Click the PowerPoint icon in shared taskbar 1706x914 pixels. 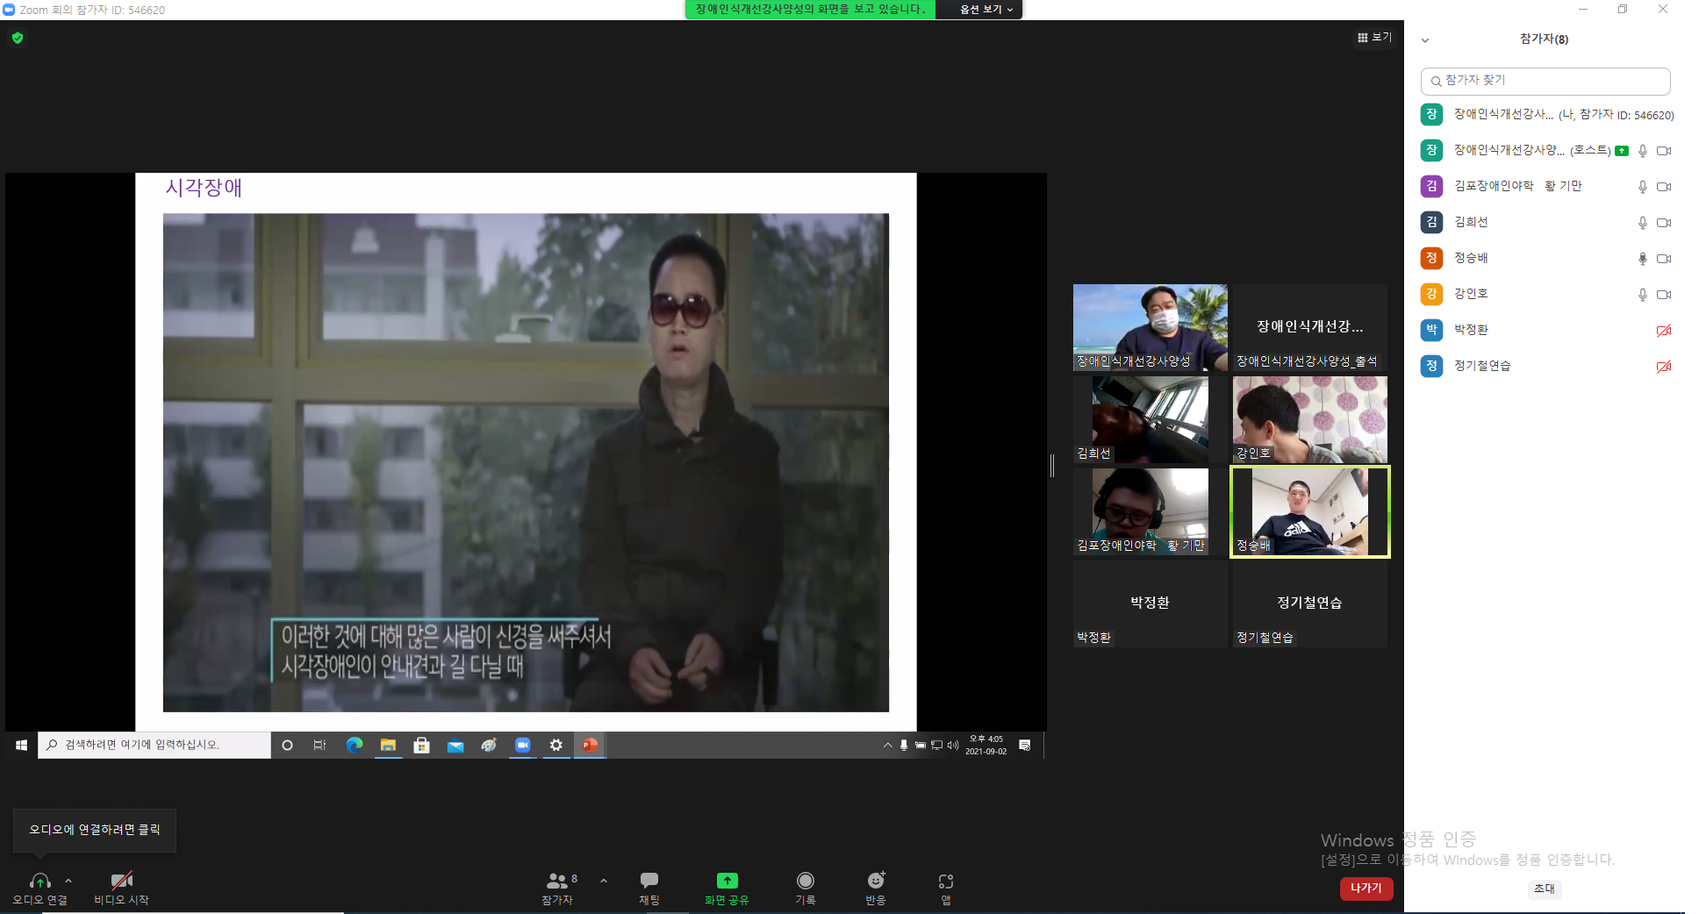591,745
